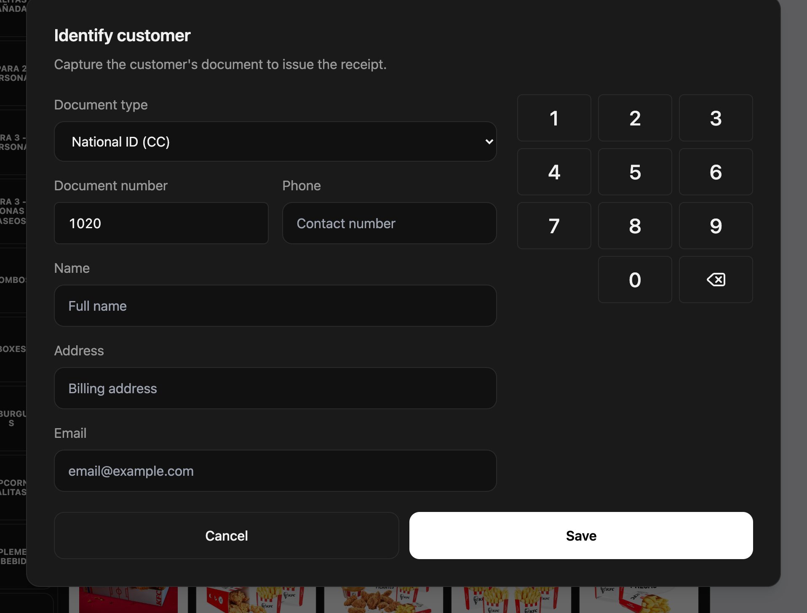
Task: Tap keypad digit 3
Action: pyautogui.click(x=716, y=118)
